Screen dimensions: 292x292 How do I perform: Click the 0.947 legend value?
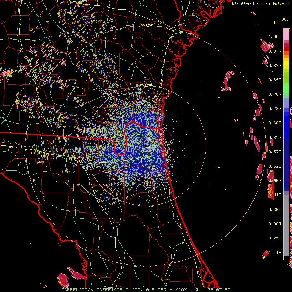[x=275, y=51]
